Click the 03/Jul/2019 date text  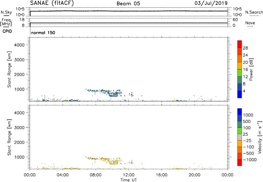[211, 3]
